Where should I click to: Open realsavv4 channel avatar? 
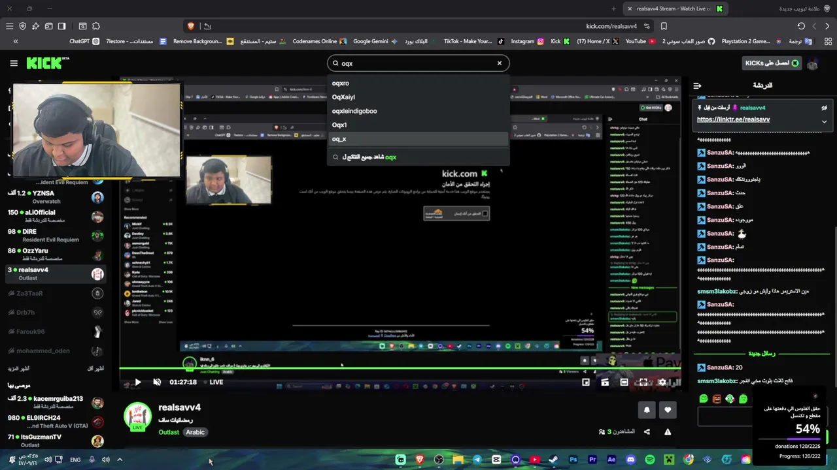137,416
